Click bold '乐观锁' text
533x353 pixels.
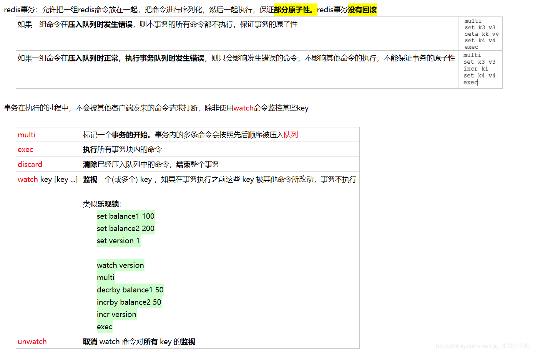pos(108,204)
